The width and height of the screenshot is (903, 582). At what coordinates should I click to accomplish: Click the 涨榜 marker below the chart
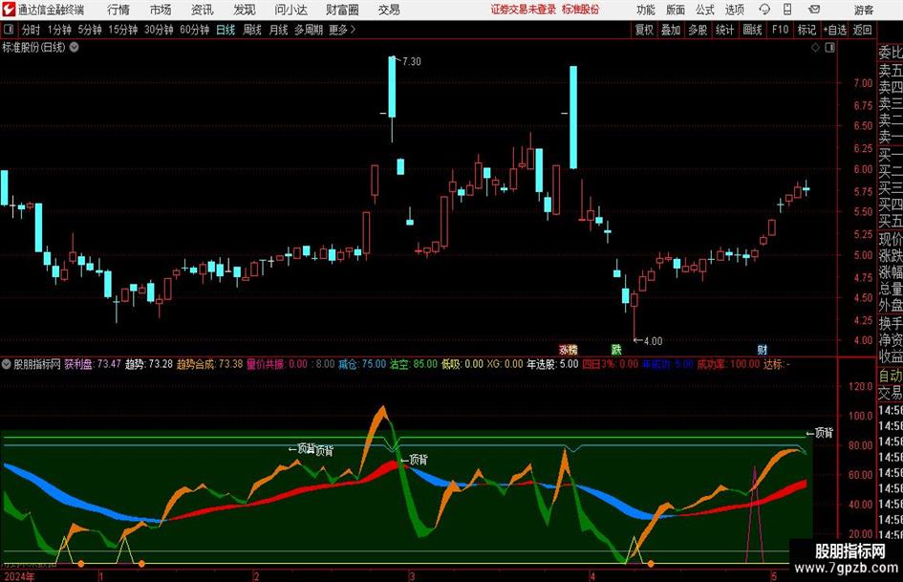pos(568,349)
